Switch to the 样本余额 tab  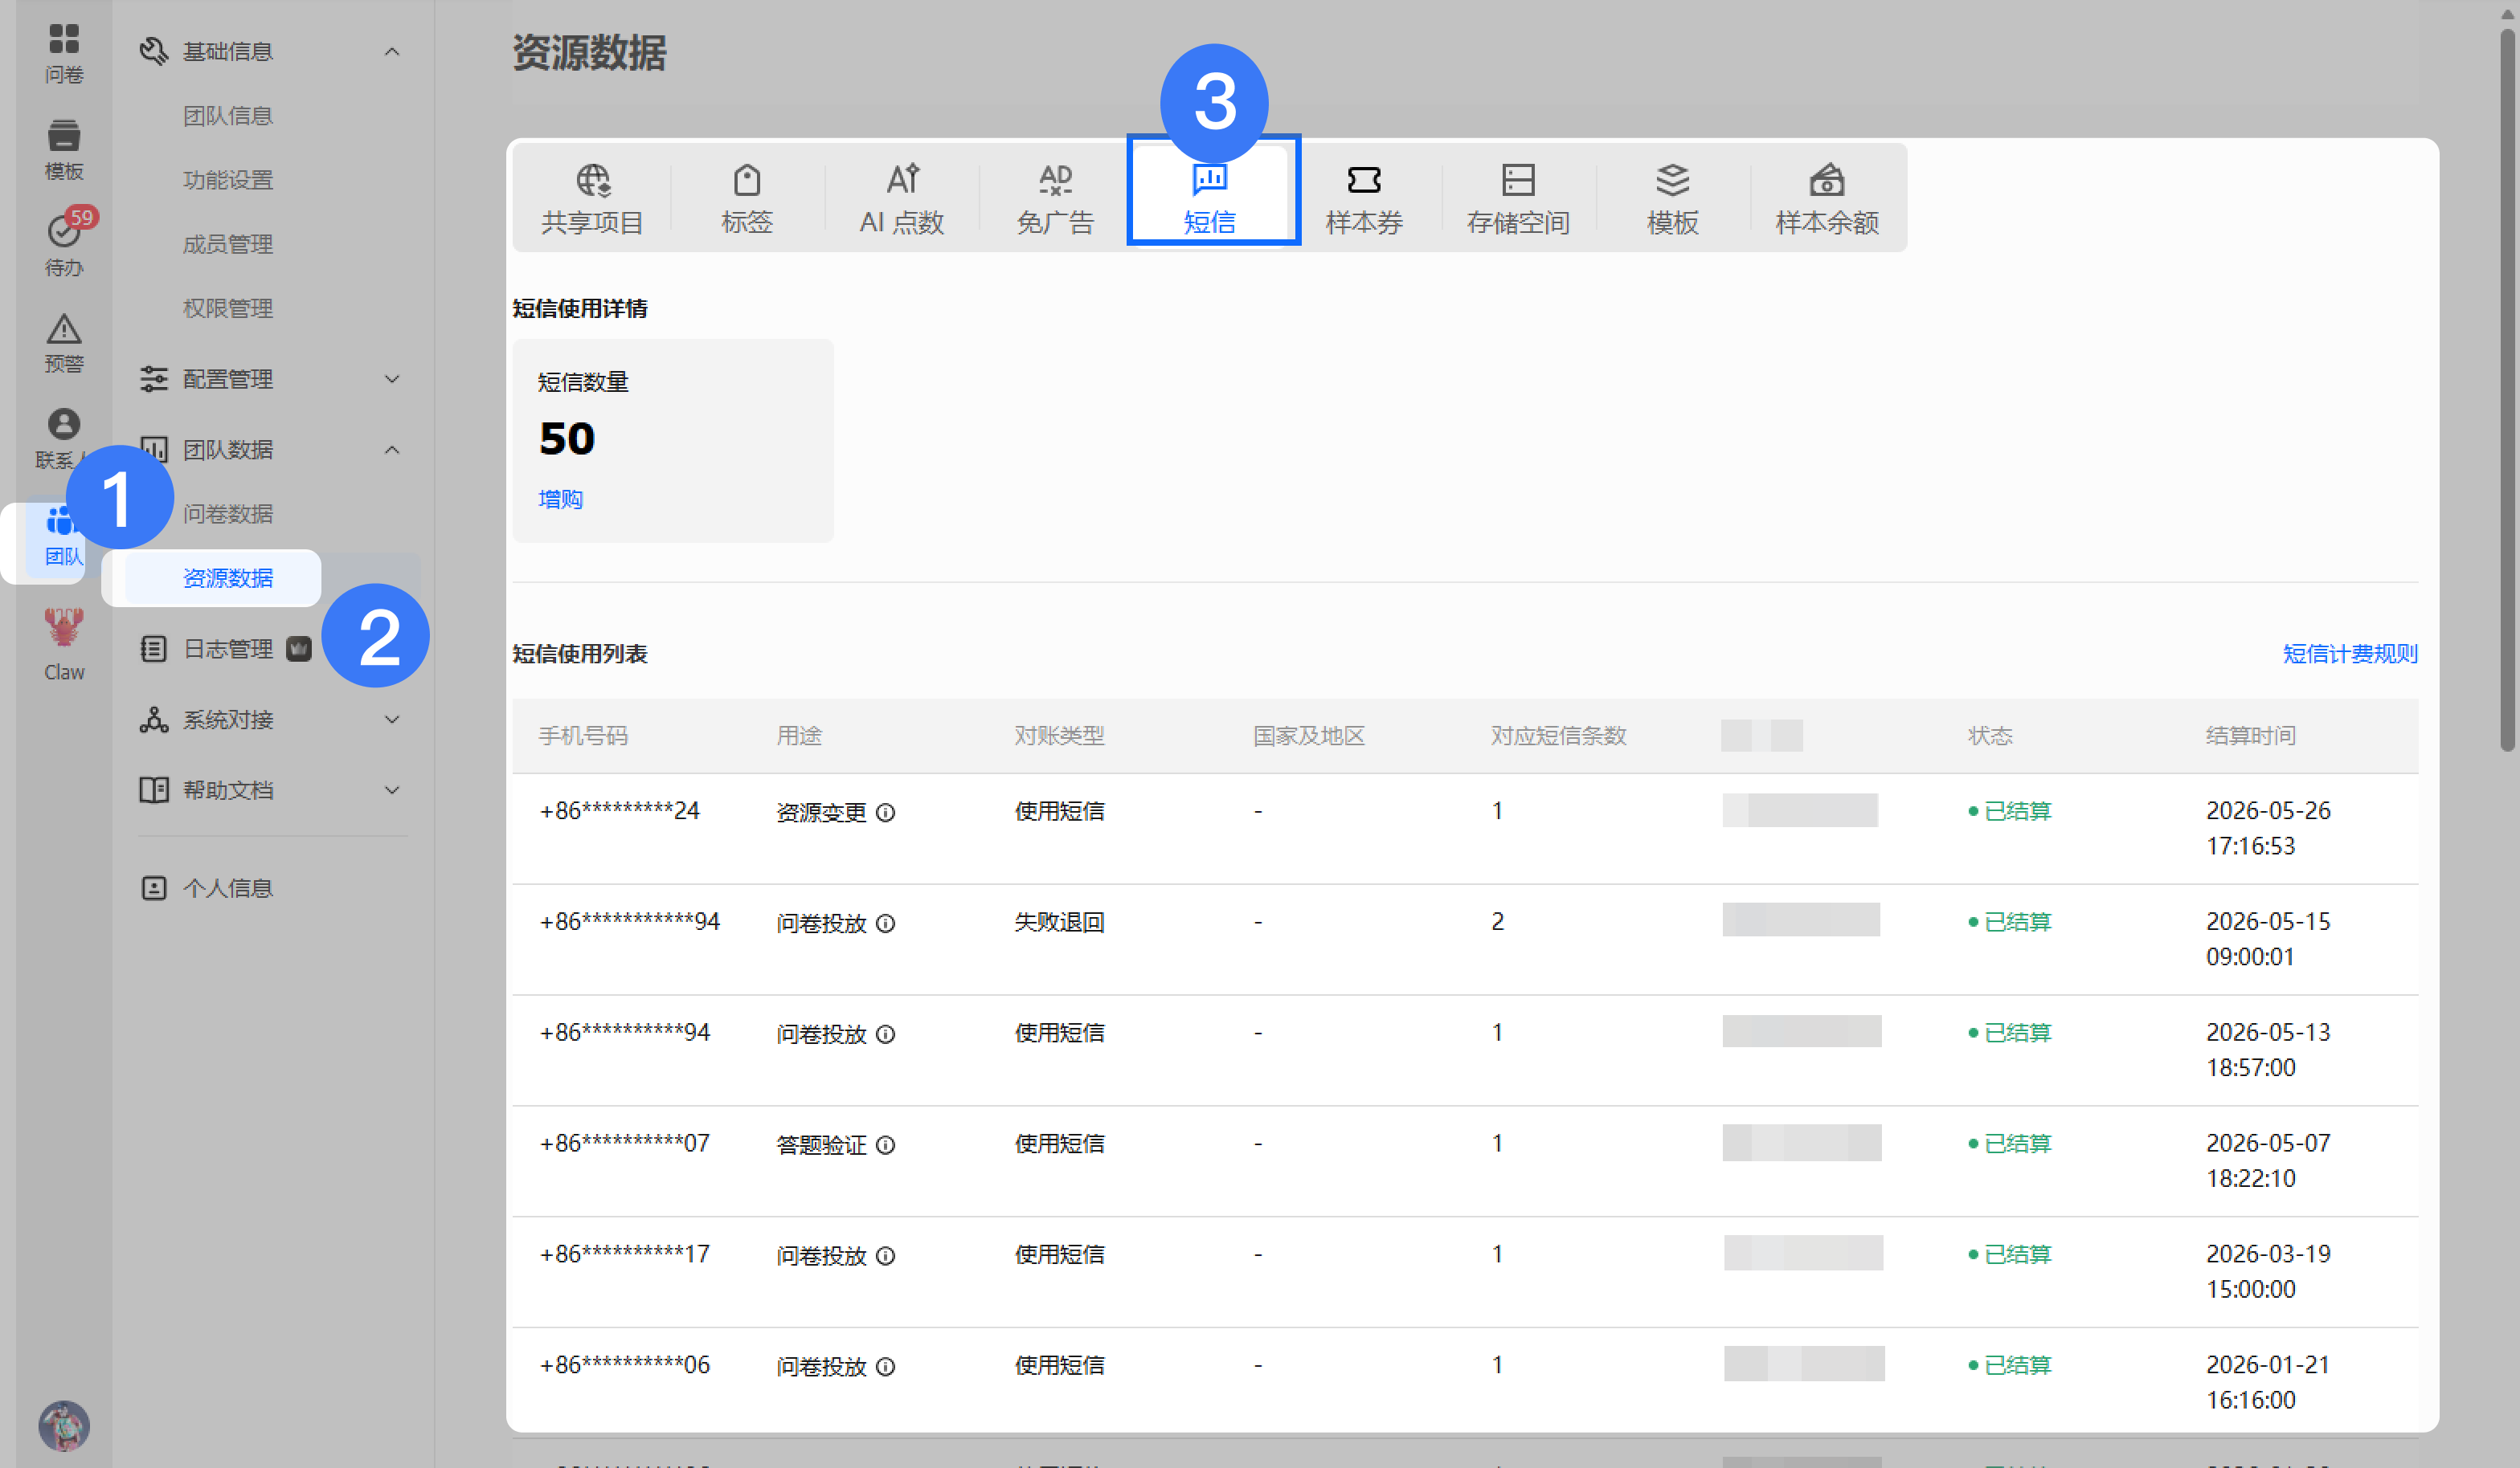[1826, 198]
